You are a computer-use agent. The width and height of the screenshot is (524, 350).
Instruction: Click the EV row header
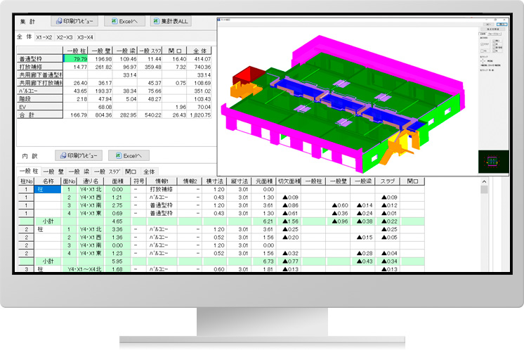[40, 107]
